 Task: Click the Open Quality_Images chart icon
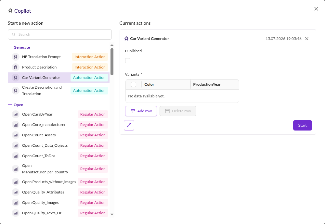coord(16,203)
